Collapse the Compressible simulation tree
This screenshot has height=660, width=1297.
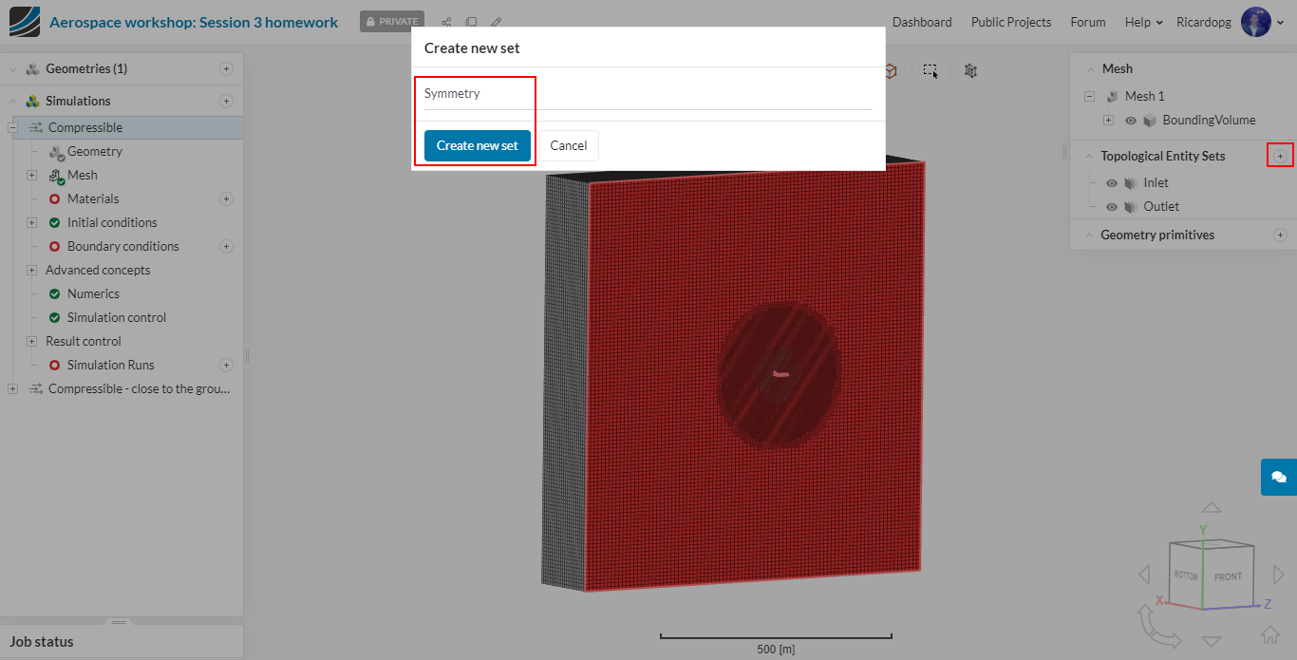point(12,127)
